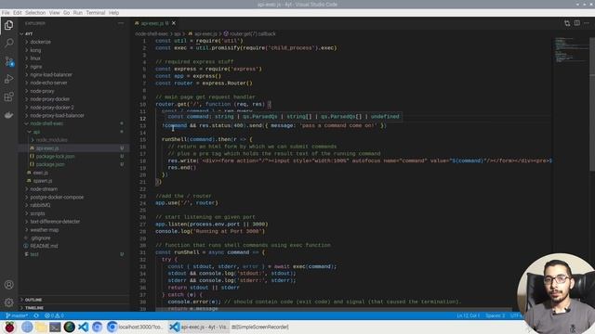Launch Terminal from taskbar

pyautogui.click(x=55, y=327)
